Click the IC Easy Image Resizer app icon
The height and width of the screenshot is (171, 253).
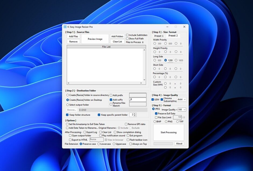(x=65, y=27)
